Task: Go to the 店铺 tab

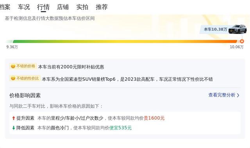Action: [x=63, y=7]
